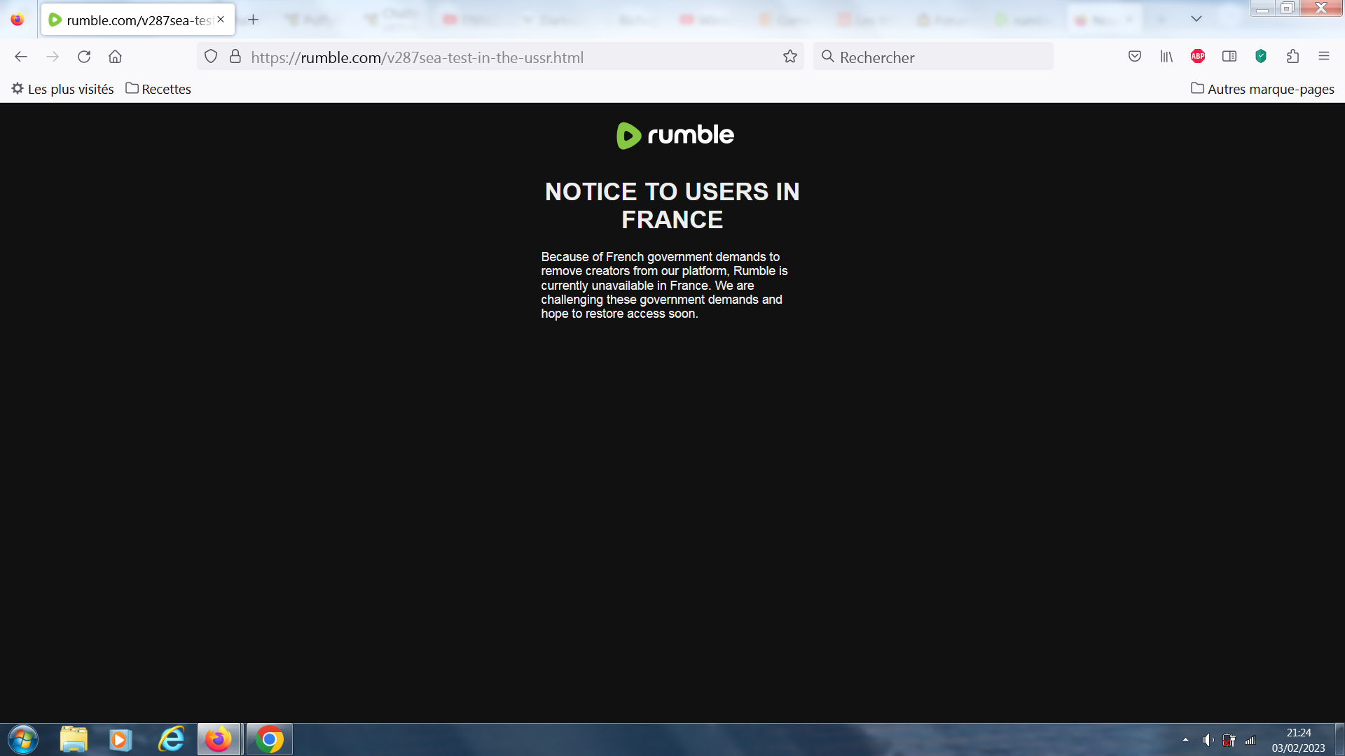This screenshot has height=756, width=1345.
Task: Click the Rumble logo link
Action: pyautogui.click(x=675, y=135)
